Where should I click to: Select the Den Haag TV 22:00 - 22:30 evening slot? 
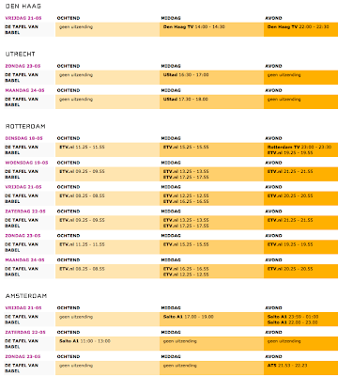click(298, 27)
